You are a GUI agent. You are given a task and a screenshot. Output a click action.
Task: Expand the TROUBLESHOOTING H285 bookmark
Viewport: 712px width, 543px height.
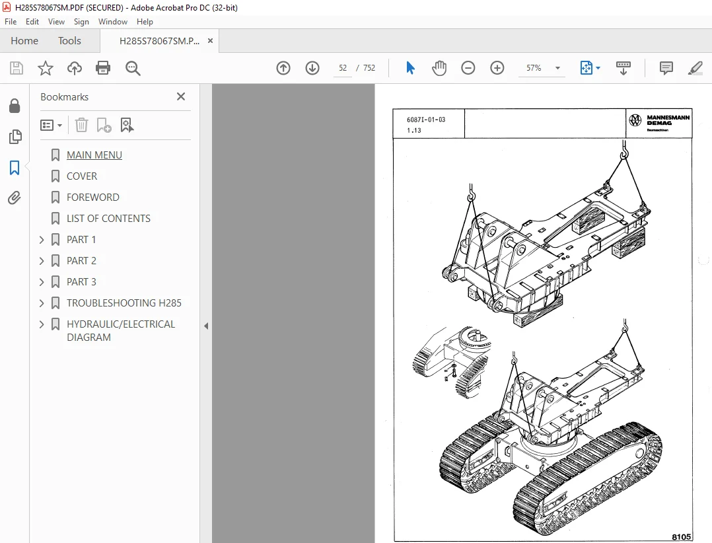click(x=42, y=303)
